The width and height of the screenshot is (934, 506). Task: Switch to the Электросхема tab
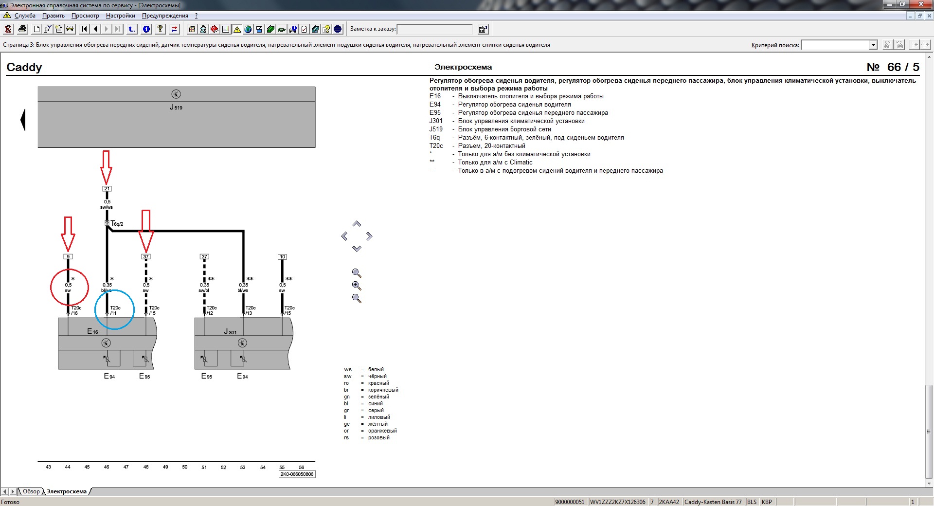coord(67,491)
